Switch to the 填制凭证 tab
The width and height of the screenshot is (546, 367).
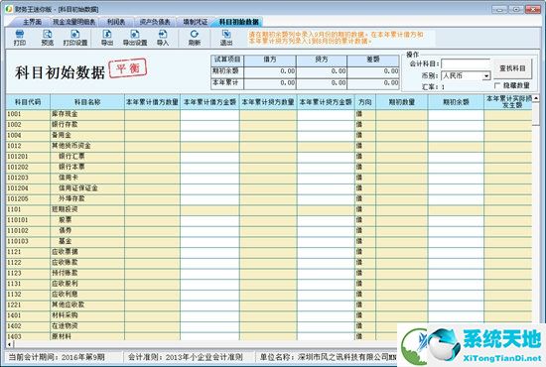195,22
